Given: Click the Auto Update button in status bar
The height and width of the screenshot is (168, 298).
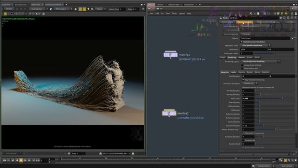Looking at the screenshot, I should 287,166.
